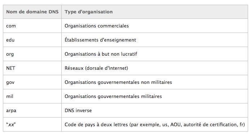Click the 'Type d'organisation' column header

88,12
